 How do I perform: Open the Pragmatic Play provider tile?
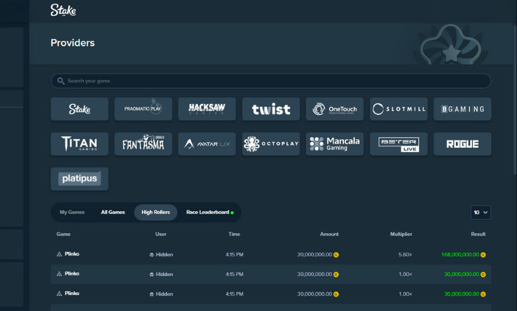[143, 109]
